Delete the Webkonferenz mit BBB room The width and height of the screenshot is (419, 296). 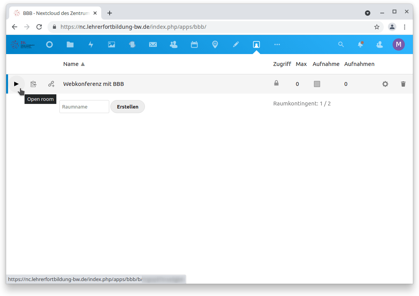click(403, 84)
